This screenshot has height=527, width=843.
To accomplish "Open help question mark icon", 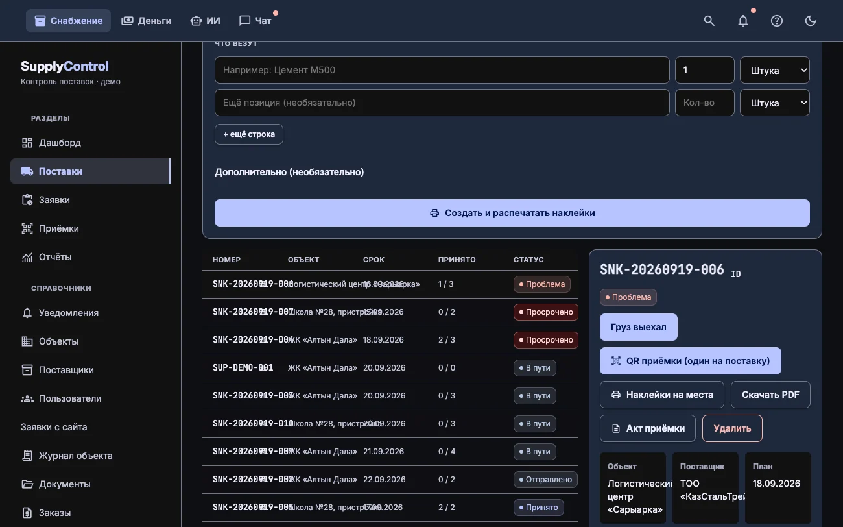I will pos(777,21).
